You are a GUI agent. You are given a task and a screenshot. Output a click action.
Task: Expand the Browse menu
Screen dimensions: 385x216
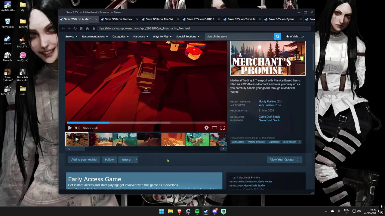[x=71, y=36]
